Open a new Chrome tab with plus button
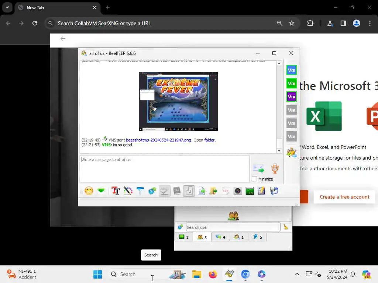Screen dimensions: 378x283 [108, 7]
